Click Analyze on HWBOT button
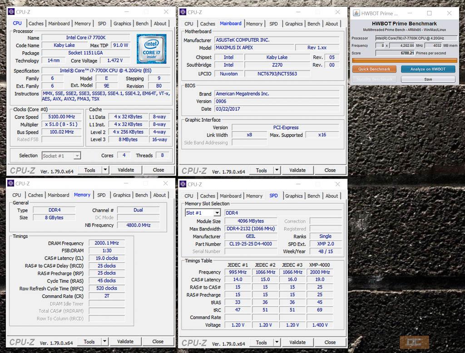 [x=428, y=69]
